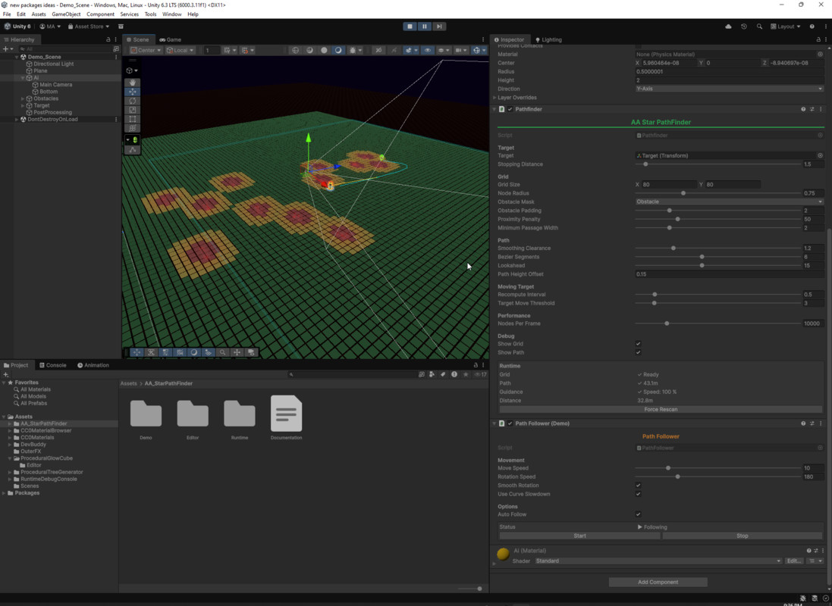This screenshot has width=832, height=606.
Task: Click the Pathfinder component help icon
Action: (803, 109)
